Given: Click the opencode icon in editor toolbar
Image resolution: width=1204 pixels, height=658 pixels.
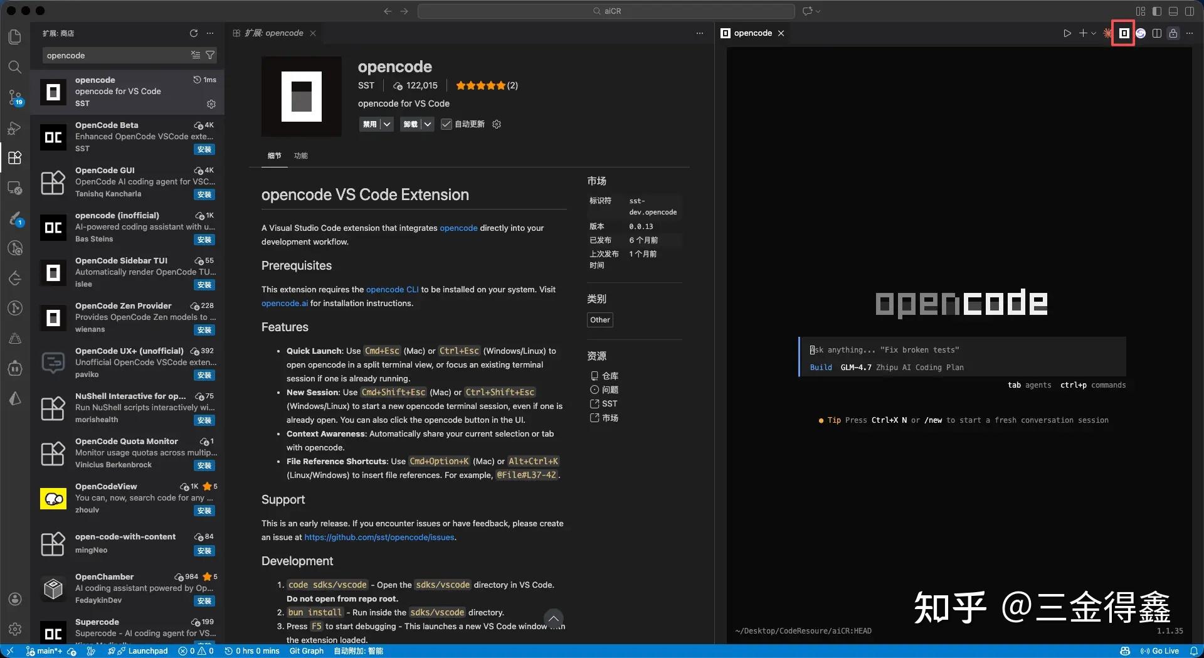Looking at the screenshot, I should (1124, 33).
